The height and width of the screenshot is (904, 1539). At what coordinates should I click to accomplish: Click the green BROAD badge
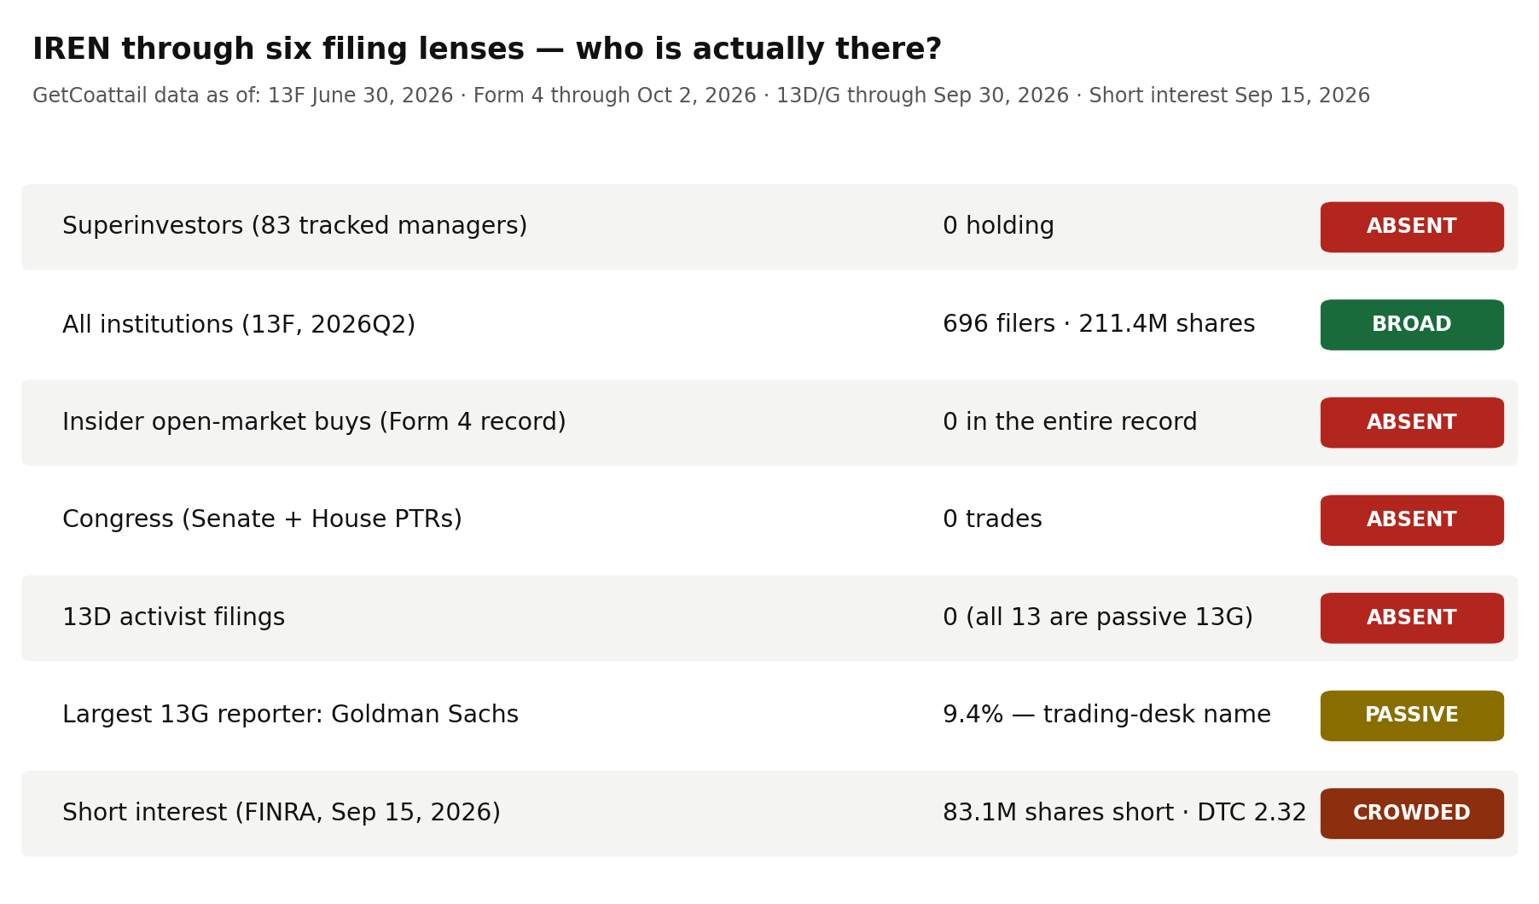coord(1412,325)
